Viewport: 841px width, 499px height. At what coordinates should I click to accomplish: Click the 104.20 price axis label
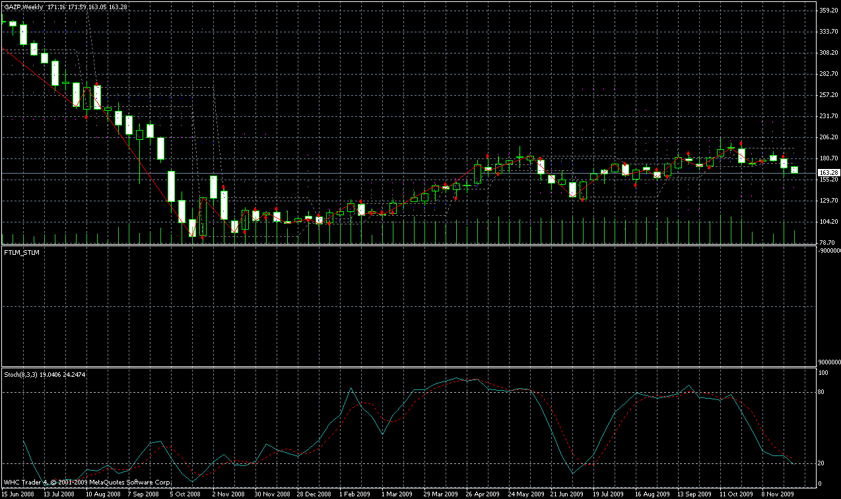pyautogui.click(x=828, y=222)
